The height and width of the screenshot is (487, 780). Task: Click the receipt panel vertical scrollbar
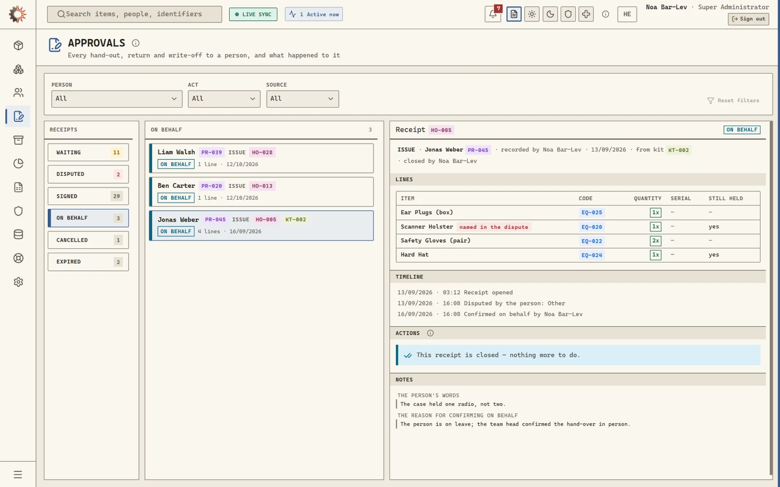771,298
